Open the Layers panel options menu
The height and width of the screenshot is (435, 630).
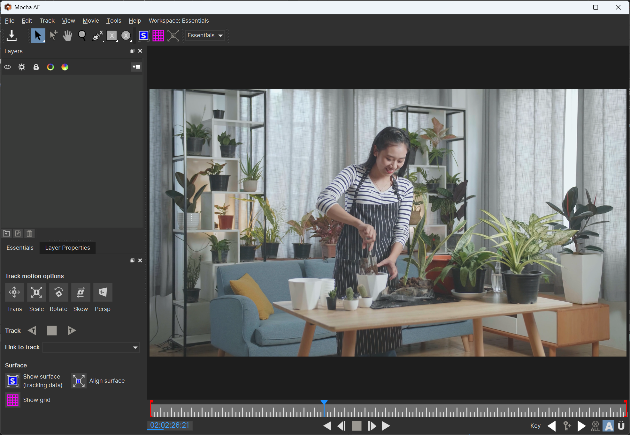pyautogui.click(x=136, y=67)
